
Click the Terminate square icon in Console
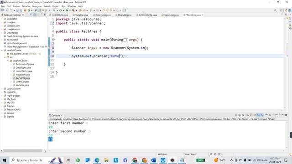(236, 115)
